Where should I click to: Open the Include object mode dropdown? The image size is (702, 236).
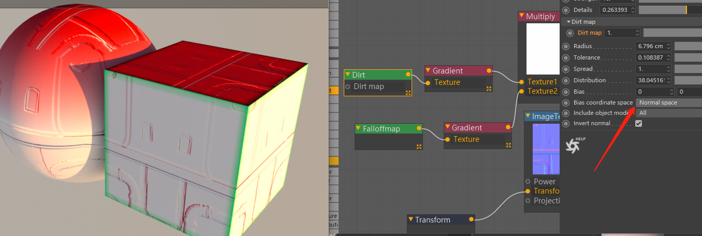668,113
